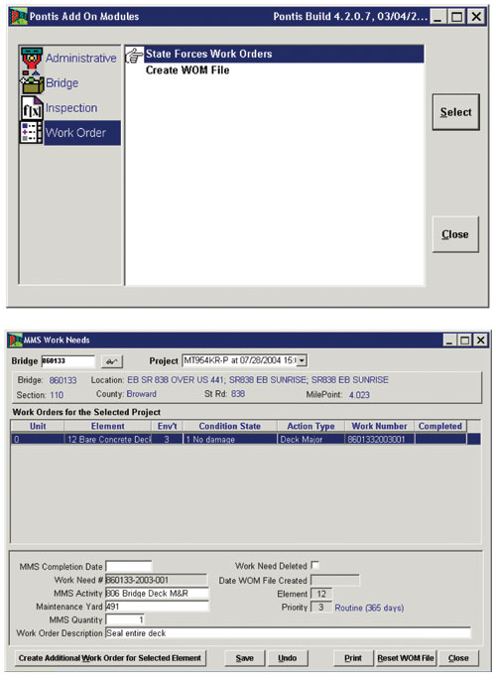Toggle the Work Need Deleted checkbox

coord(315,565)
